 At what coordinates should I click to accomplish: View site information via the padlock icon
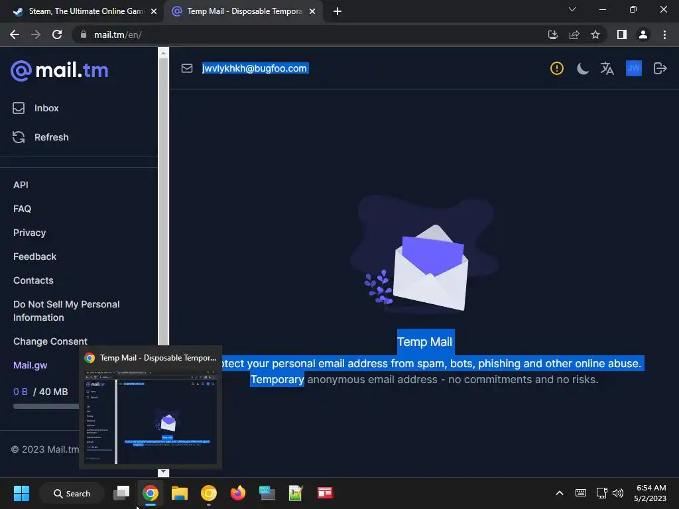click(84, 34)
